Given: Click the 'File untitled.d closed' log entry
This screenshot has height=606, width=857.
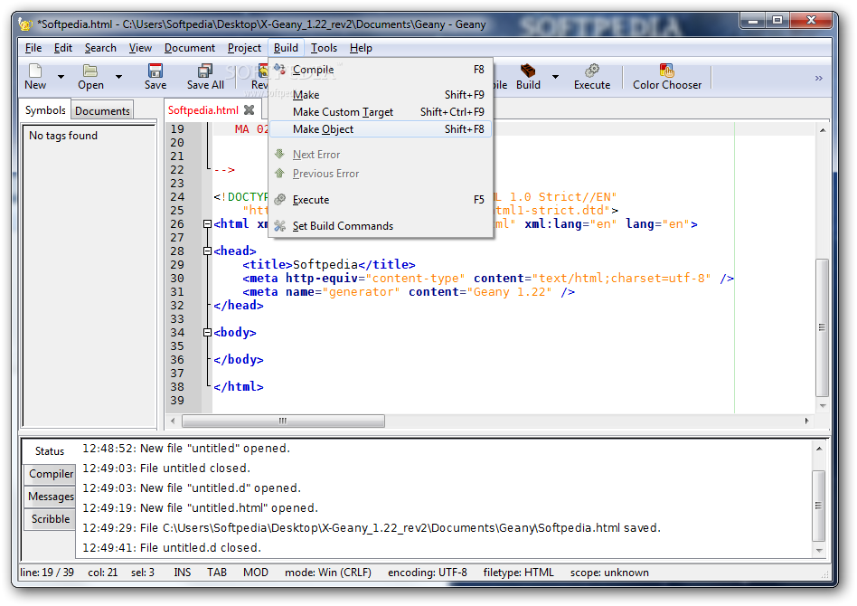Looking at the screenshot, I should (172, 547).
